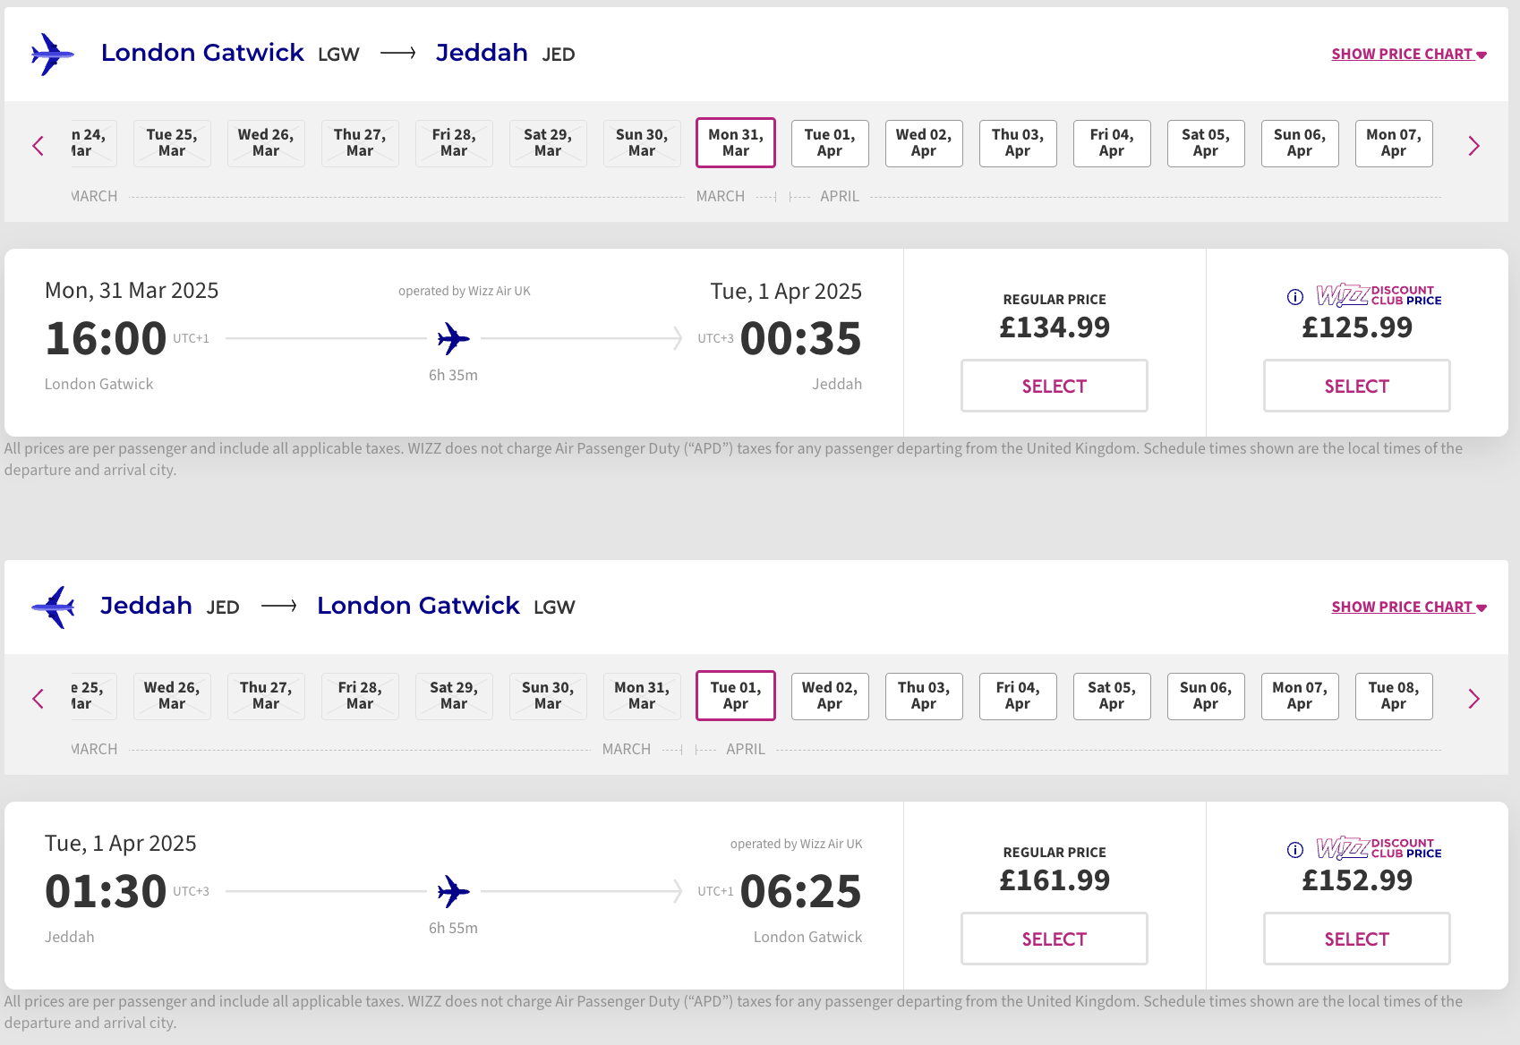Choose Fri 04, Apr outbound date
The image size is (1520, 1045).
pyautogui.click(x=1112, y=143)
